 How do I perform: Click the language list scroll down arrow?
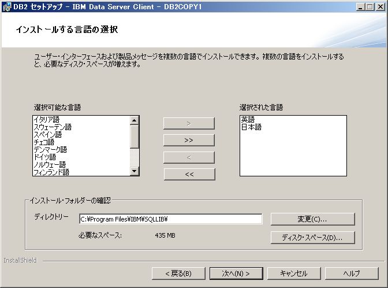pos(135,171)
